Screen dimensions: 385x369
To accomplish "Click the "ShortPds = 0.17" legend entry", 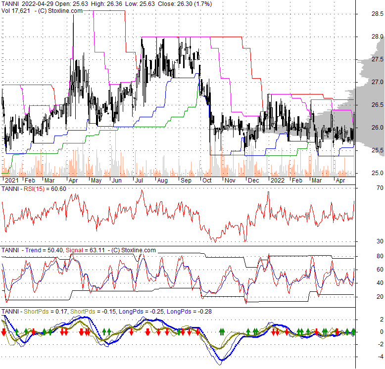I will click(46, 312).
